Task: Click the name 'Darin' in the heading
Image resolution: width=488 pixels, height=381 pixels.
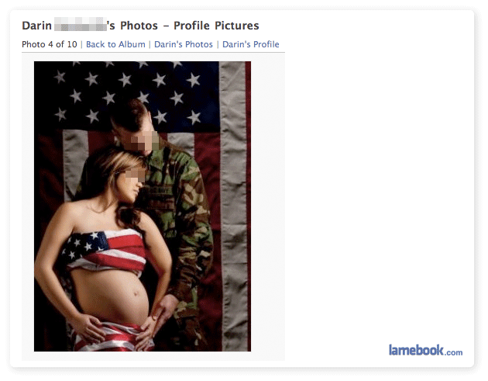Action: 36,26
